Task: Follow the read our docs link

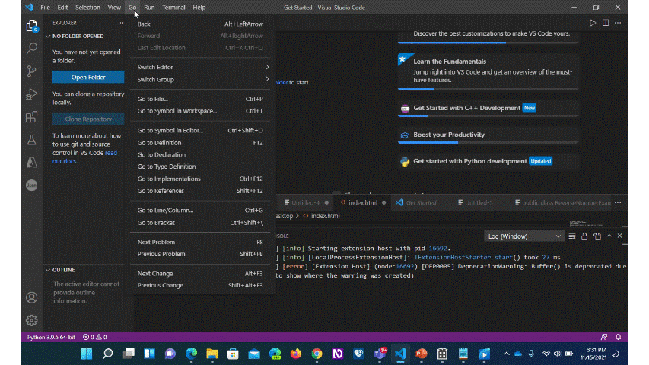Action: click(x=85, y=157)
